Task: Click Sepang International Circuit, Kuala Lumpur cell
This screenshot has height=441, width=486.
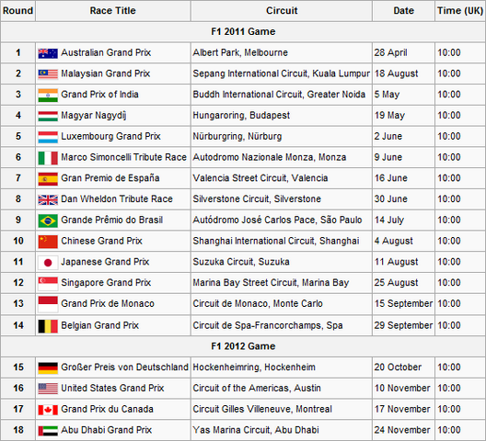Action: [282, 73]
